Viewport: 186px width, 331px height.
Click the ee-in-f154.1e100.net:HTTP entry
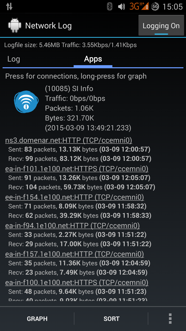click(74, 197)
